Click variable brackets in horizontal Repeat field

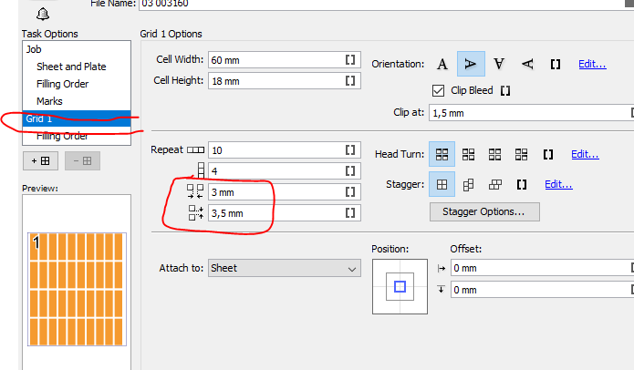click(x=350, y=149)
